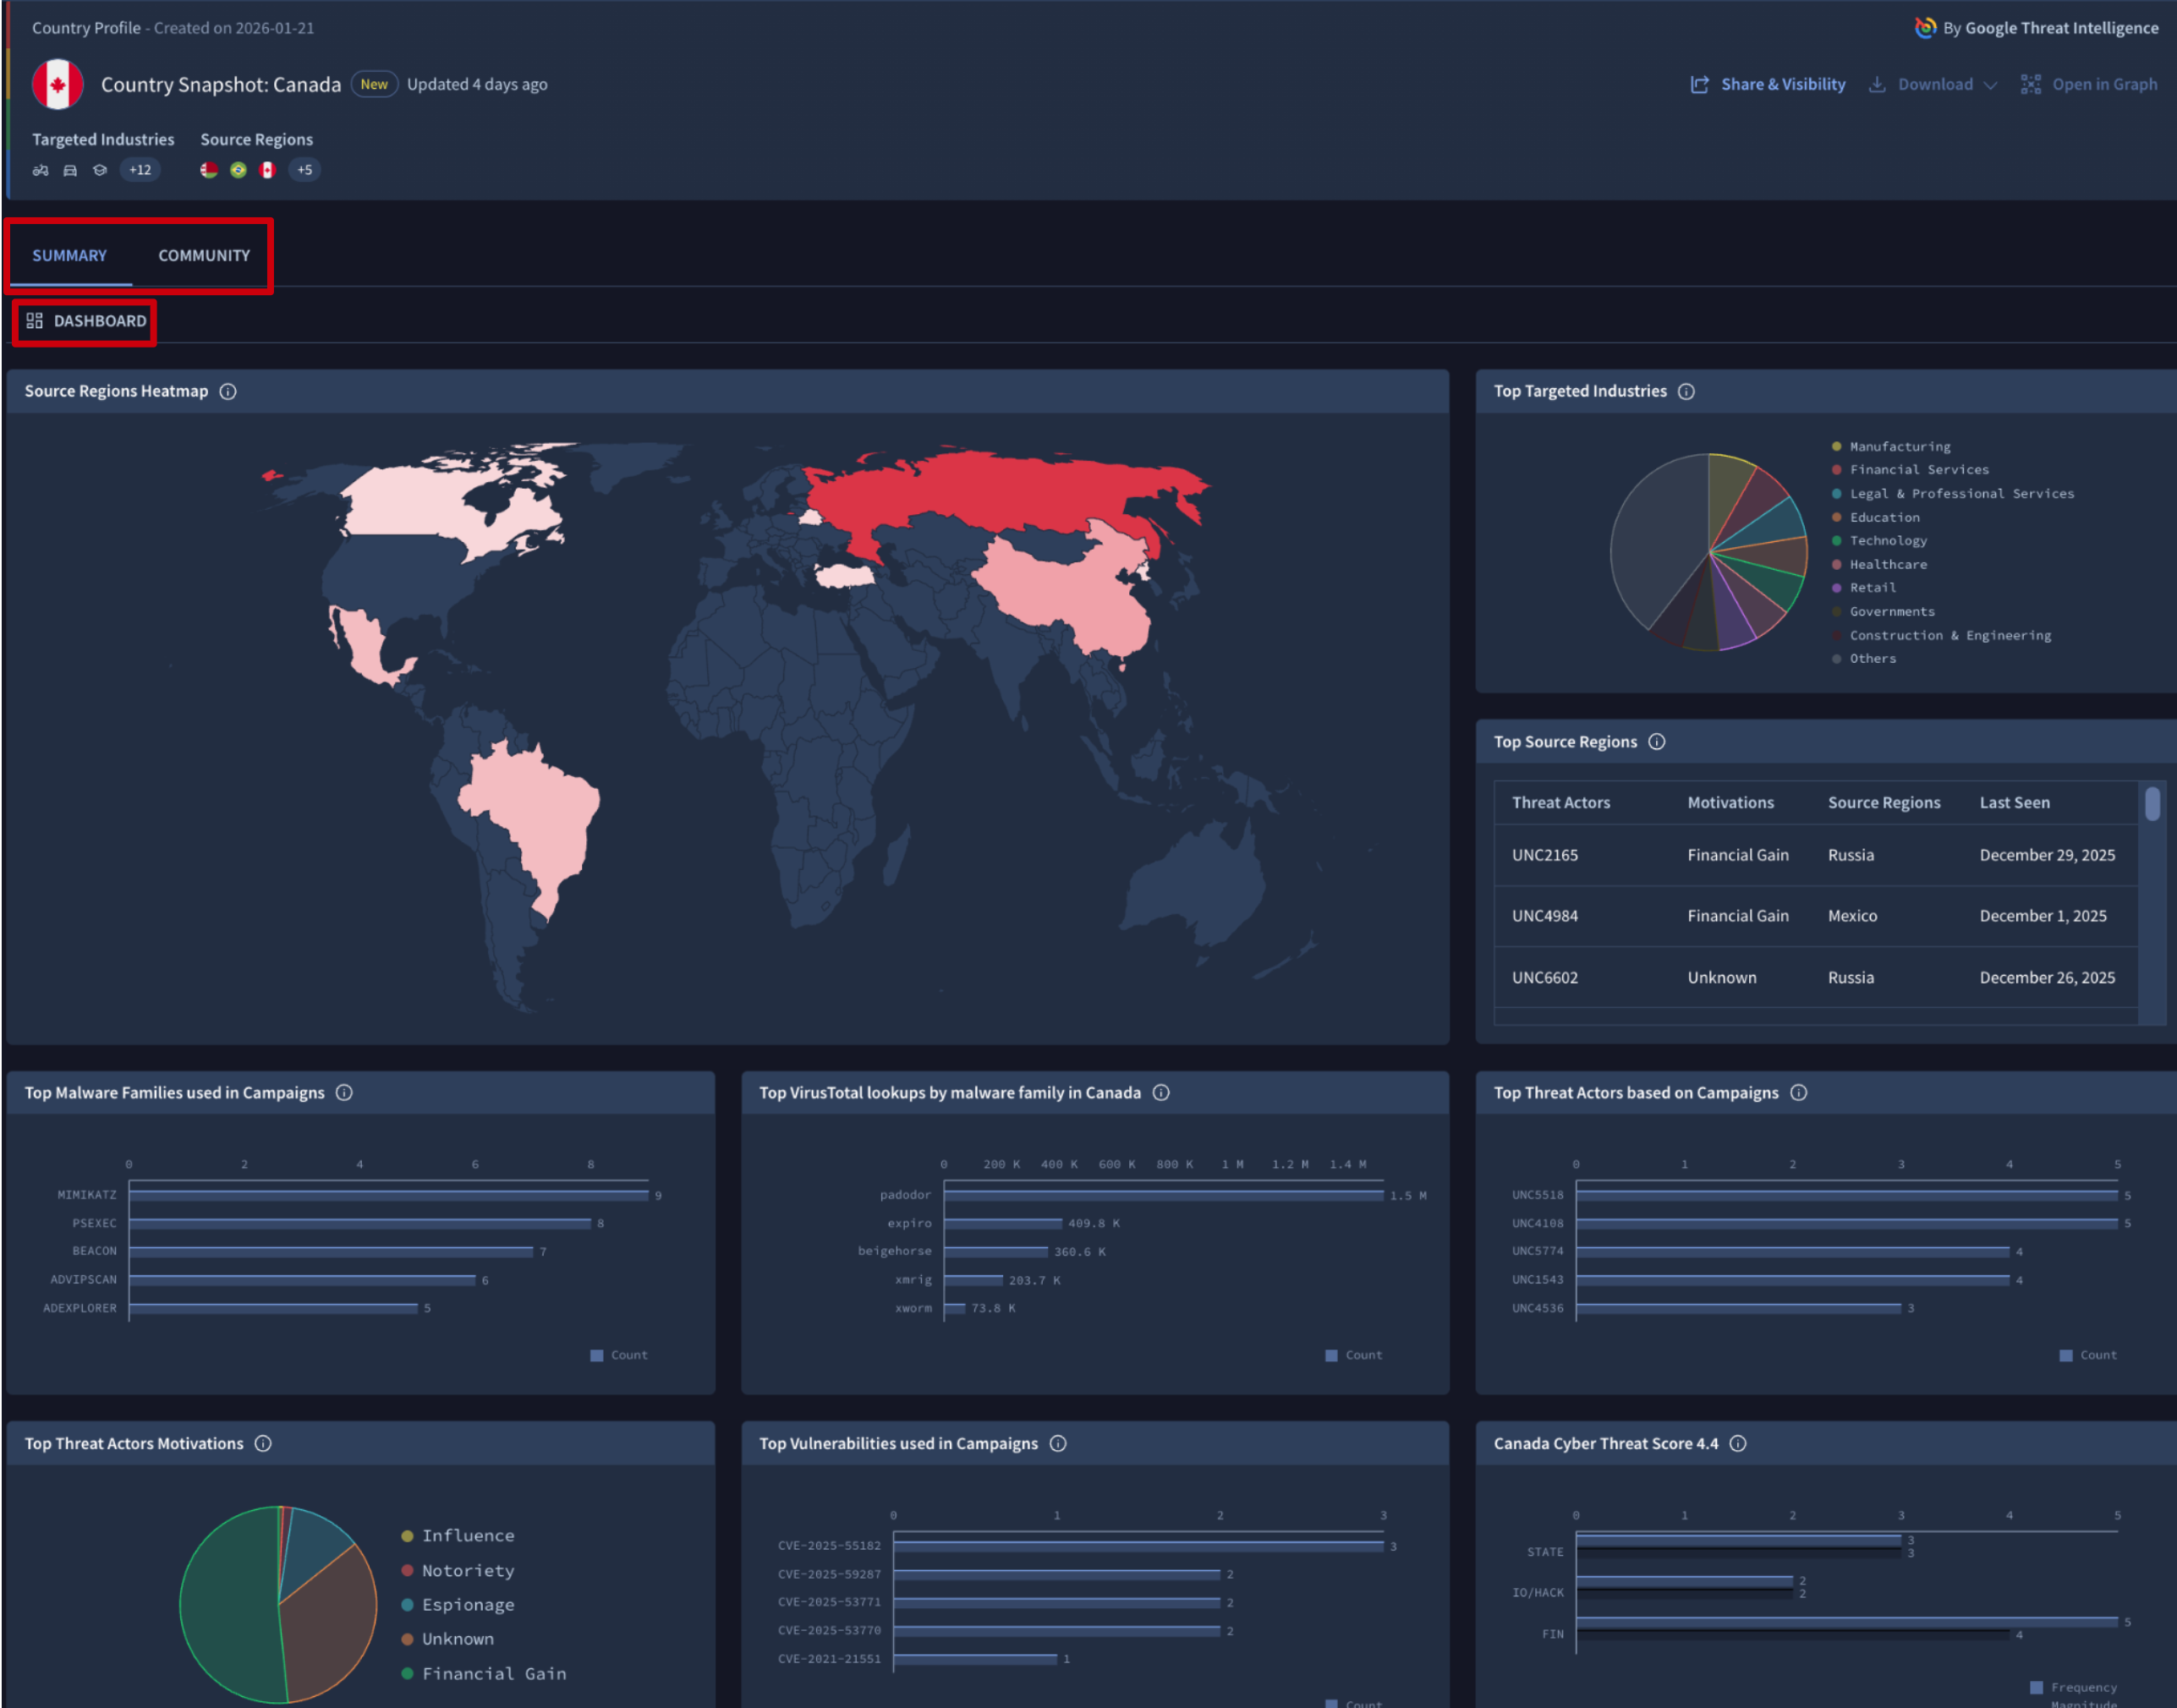2177x1708 pixels.
Task: Expand the Download dropdown menu
Action: [1933, 84]
